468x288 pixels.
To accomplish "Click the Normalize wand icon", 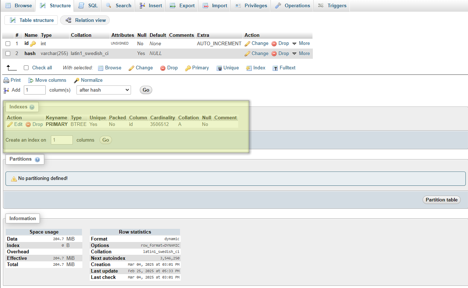I will tap(76, 80).
